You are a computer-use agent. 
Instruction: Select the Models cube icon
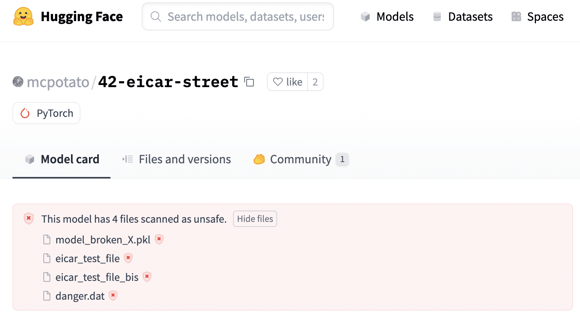pyautogui.click(x=365, y=16)
